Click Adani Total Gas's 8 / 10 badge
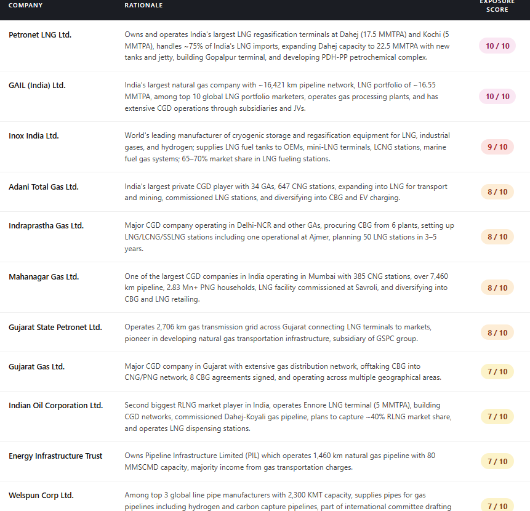 click(x=497, y=192)
